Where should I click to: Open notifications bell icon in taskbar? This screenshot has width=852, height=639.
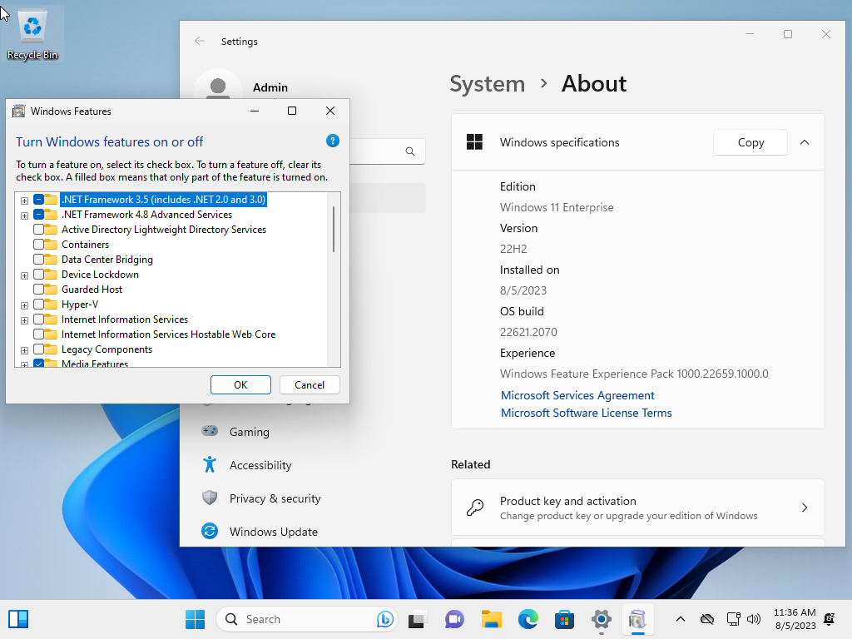click(830, 619)
